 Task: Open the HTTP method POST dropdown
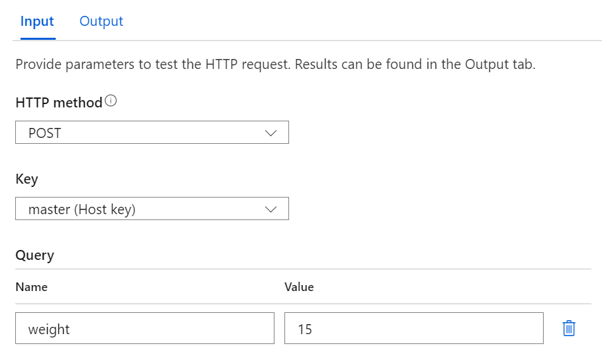pos(152,133)
